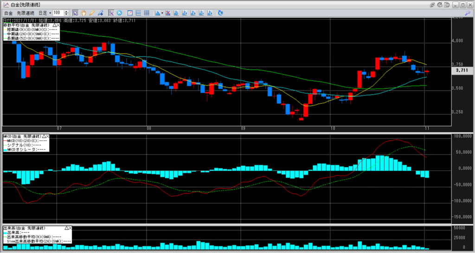Click the blue circular up-arrow icon
Screen dimensions: 475x253
point(120,13)
